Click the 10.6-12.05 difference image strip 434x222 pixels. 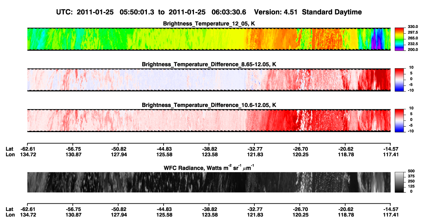[x=209, y=120]
